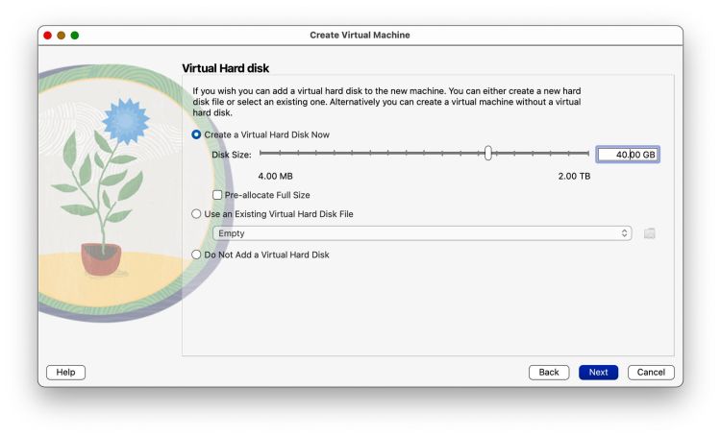Enable Pre-allocate Full Size checkbox
This screenshot has width=721, height=437.
(217, 195)
